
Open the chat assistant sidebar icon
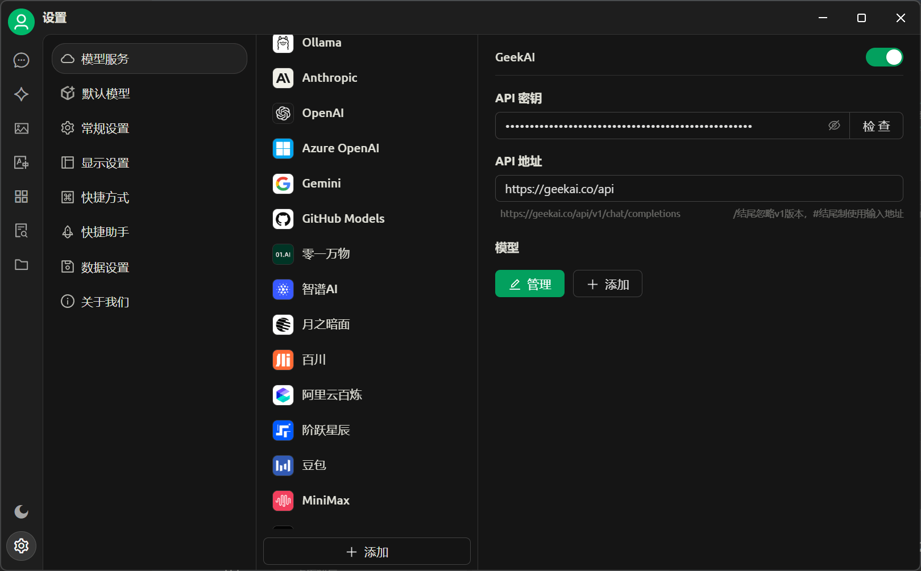(x=21, y=60)
